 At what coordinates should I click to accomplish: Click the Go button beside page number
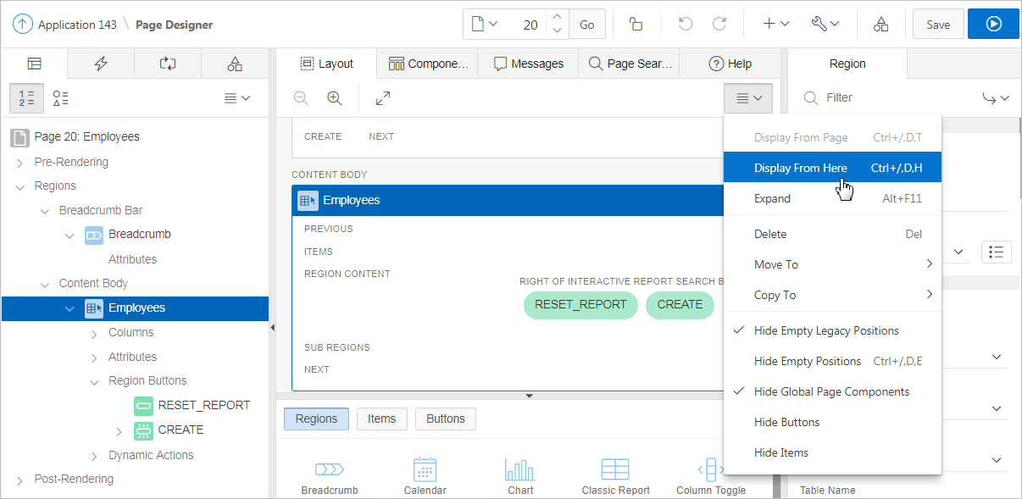(x=586, y=25)
